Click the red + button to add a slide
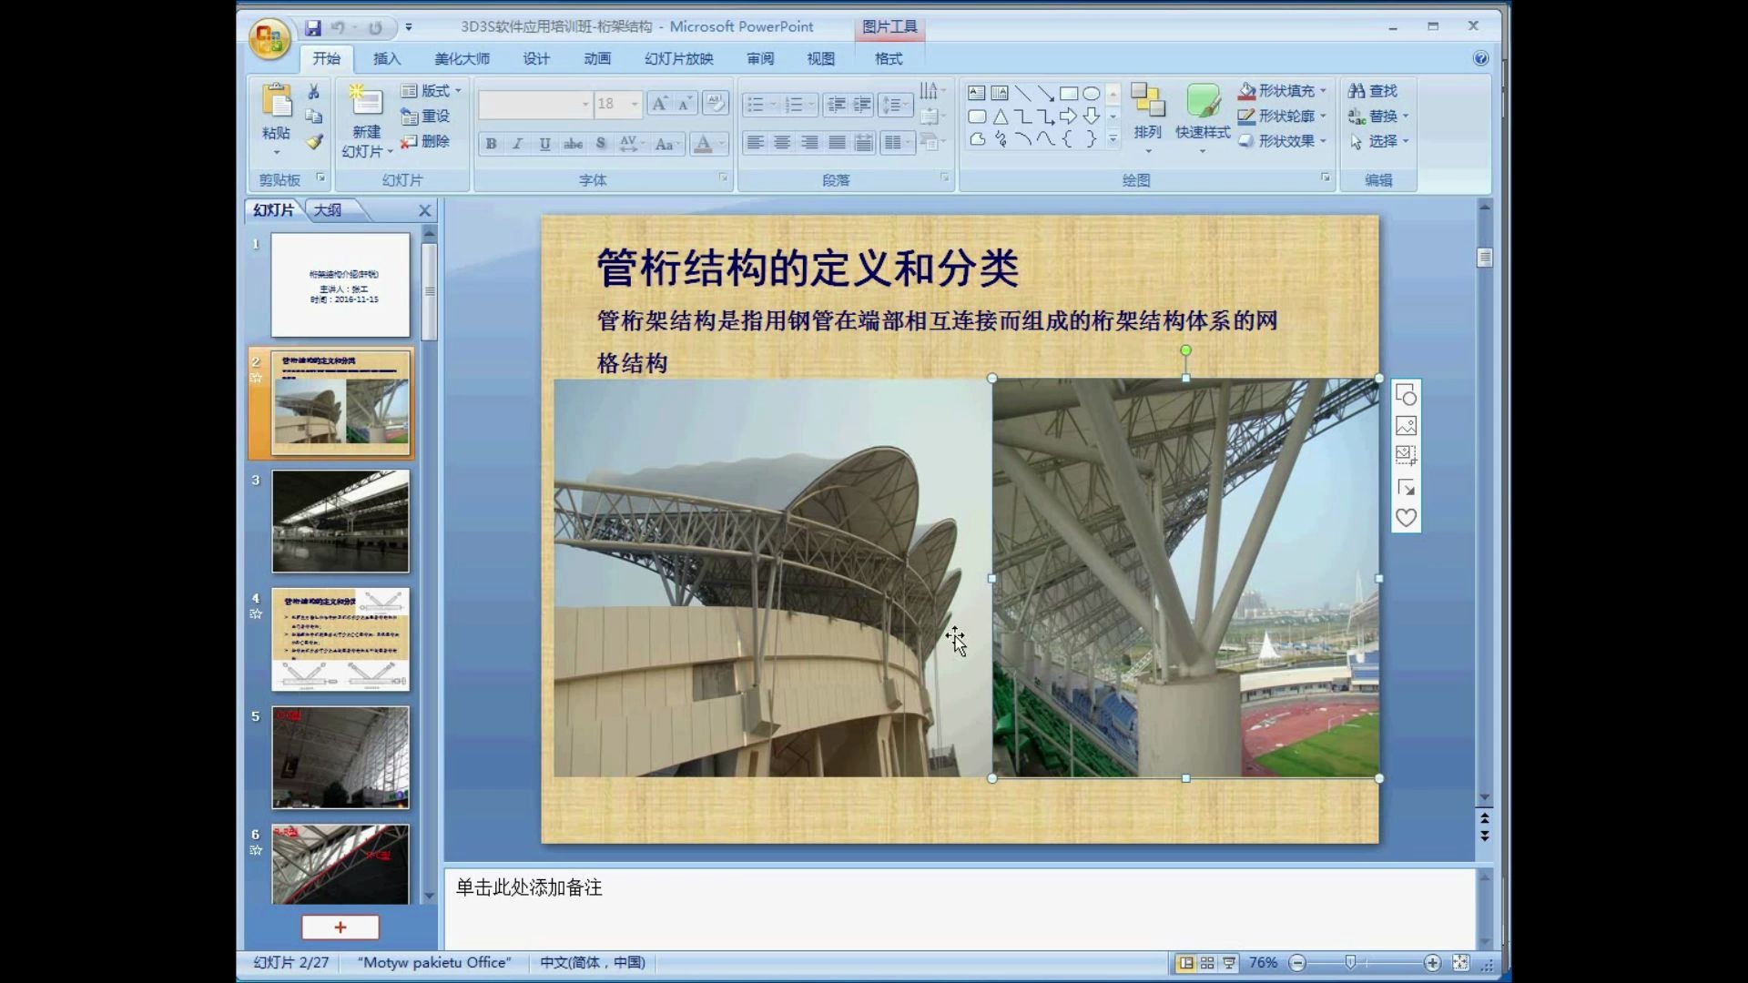Image resolution: width=1748 pixels, height=983 pixels. (x=340, y=927)
